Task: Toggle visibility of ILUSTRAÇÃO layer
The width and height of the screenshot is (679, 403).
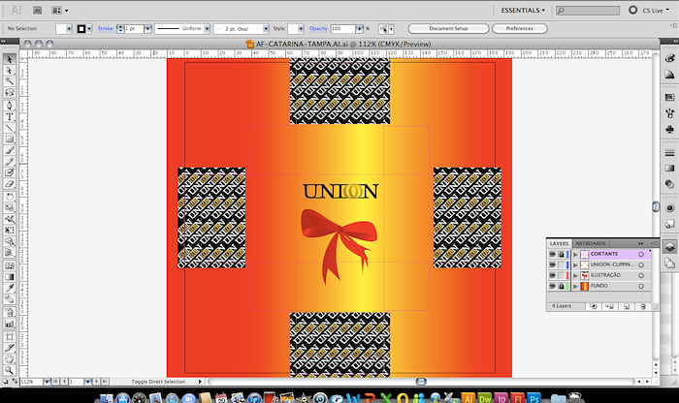Action: (553, 275)
